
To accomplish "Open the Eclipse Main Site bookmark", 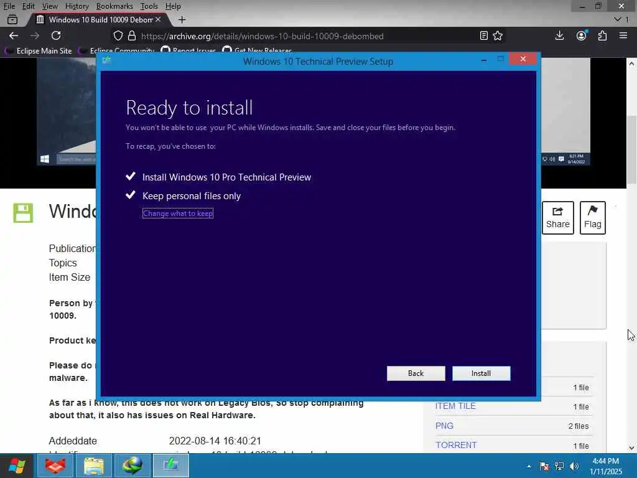I will pos(38,51).
